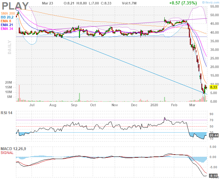Click the Mar month axis label

(192, 105)
